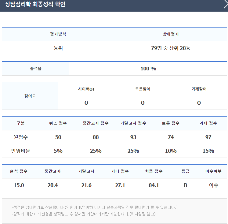Click the 중간고사 점수 column header
Image resolution: width=228 pixels, height=224 pixels.
[96, 123]
